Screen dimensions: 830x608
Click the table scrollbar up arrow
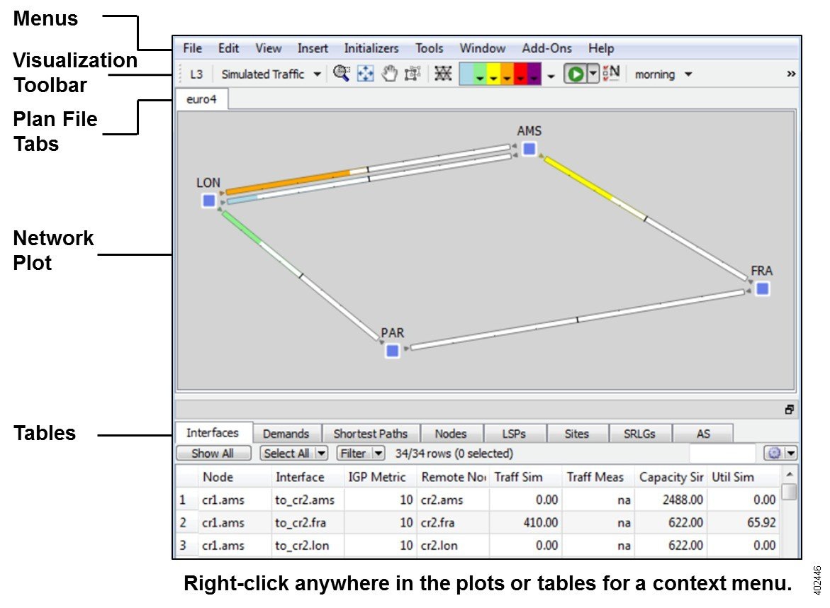(x=789, y=474)
